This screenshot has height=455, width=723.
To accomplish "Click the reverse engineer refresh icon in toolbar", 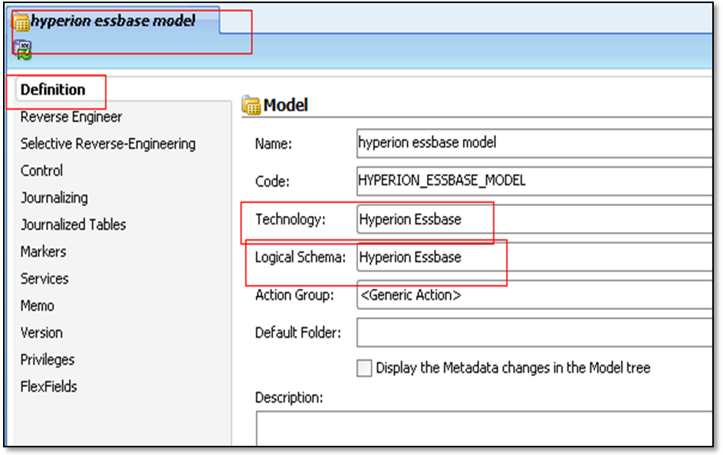I will (x=22, y=50).
